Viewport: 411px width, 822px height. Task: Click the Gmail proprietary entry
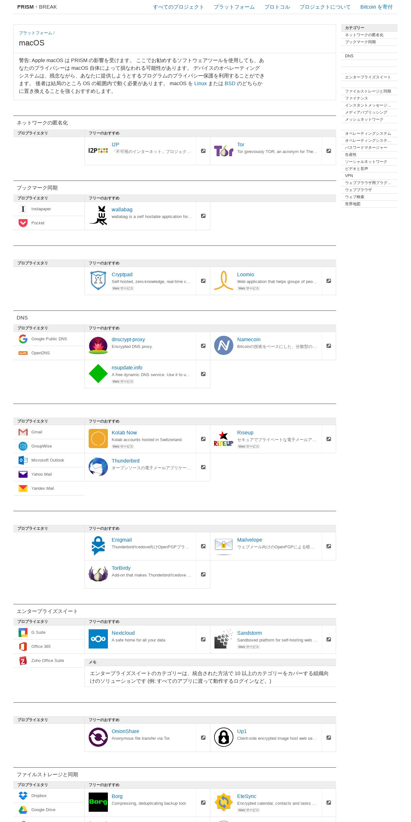[x=49, y=432]
